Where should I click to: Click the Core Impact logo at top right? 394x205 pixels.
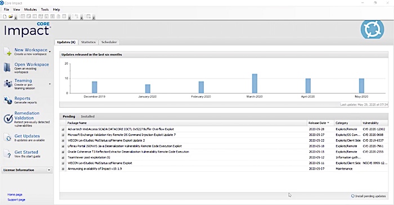[x=373, y=29]
